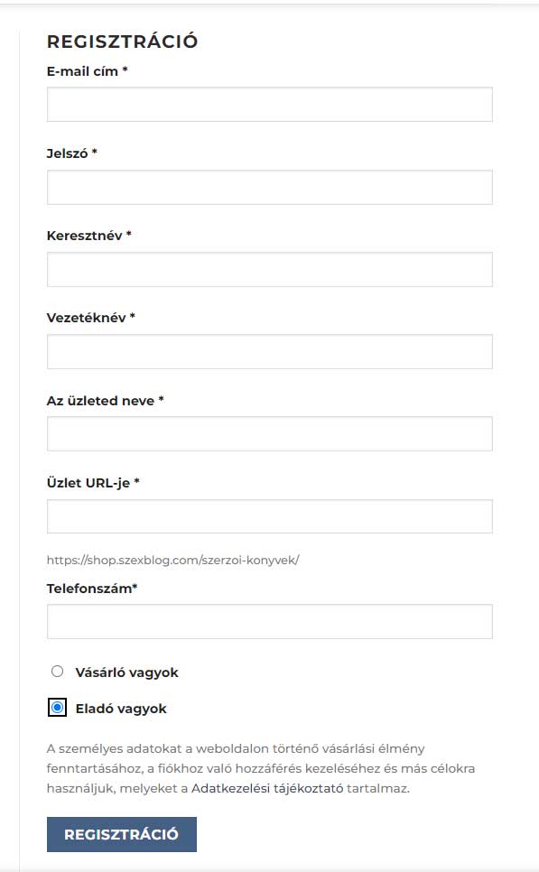Click the Telefonszám input field

269,621
